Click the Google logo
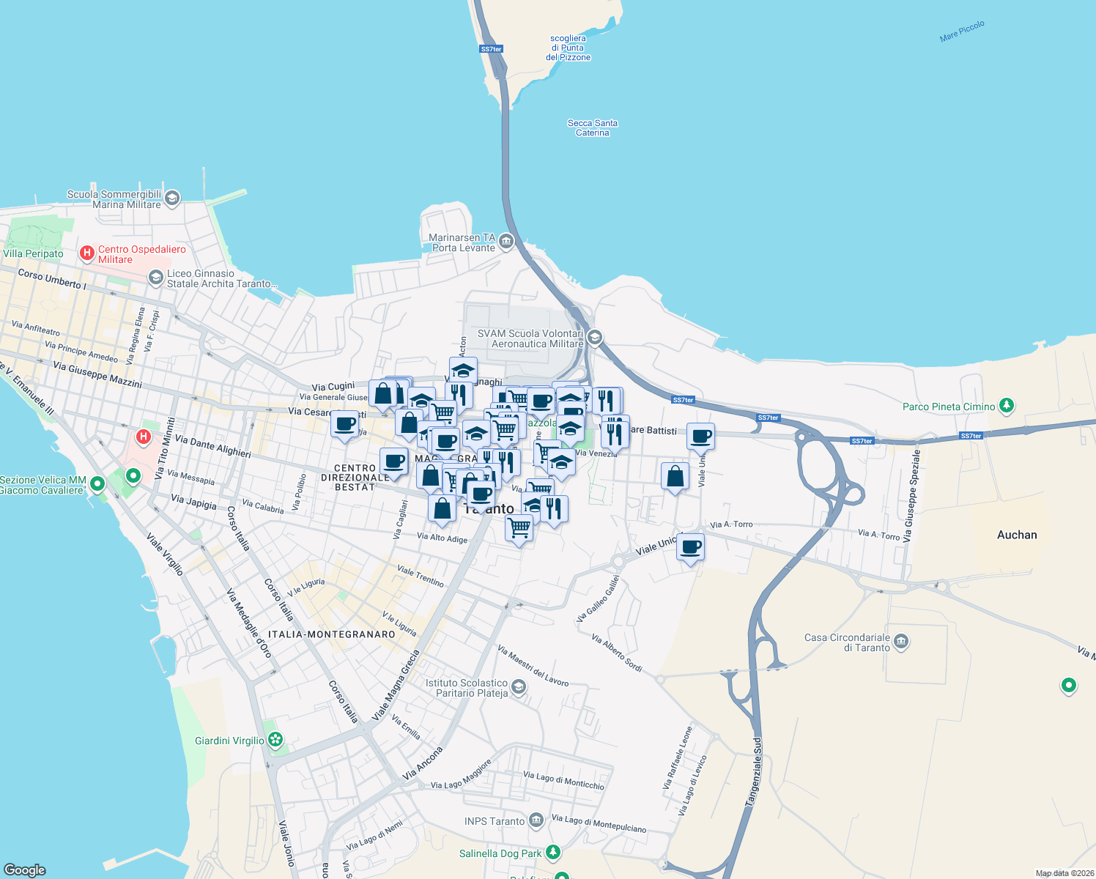 pos(26,869)
